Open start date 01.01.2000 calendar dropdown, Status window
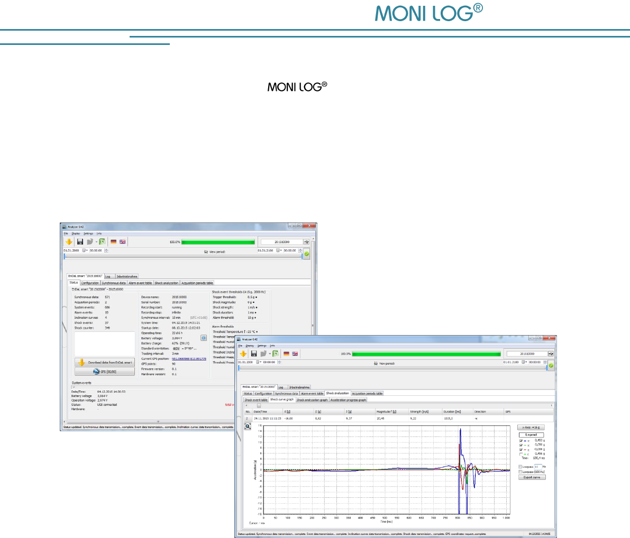 click(x=85, y=251)
